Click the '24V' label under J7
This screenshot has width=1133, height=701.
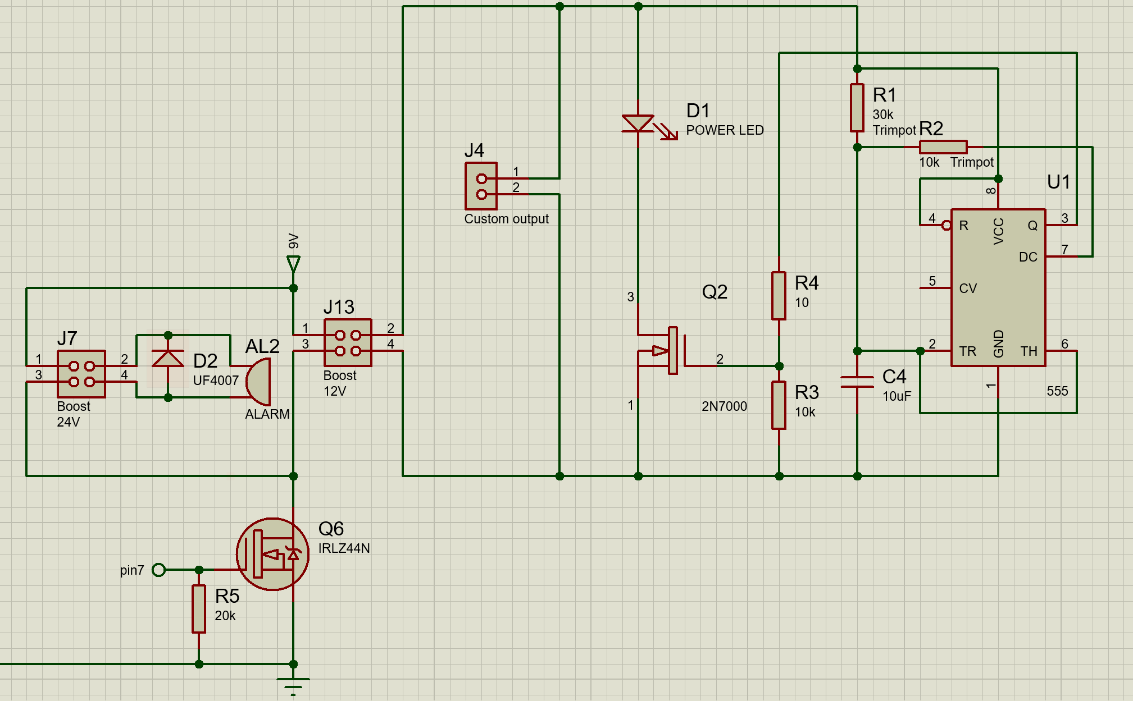click(x=69, y=422)
